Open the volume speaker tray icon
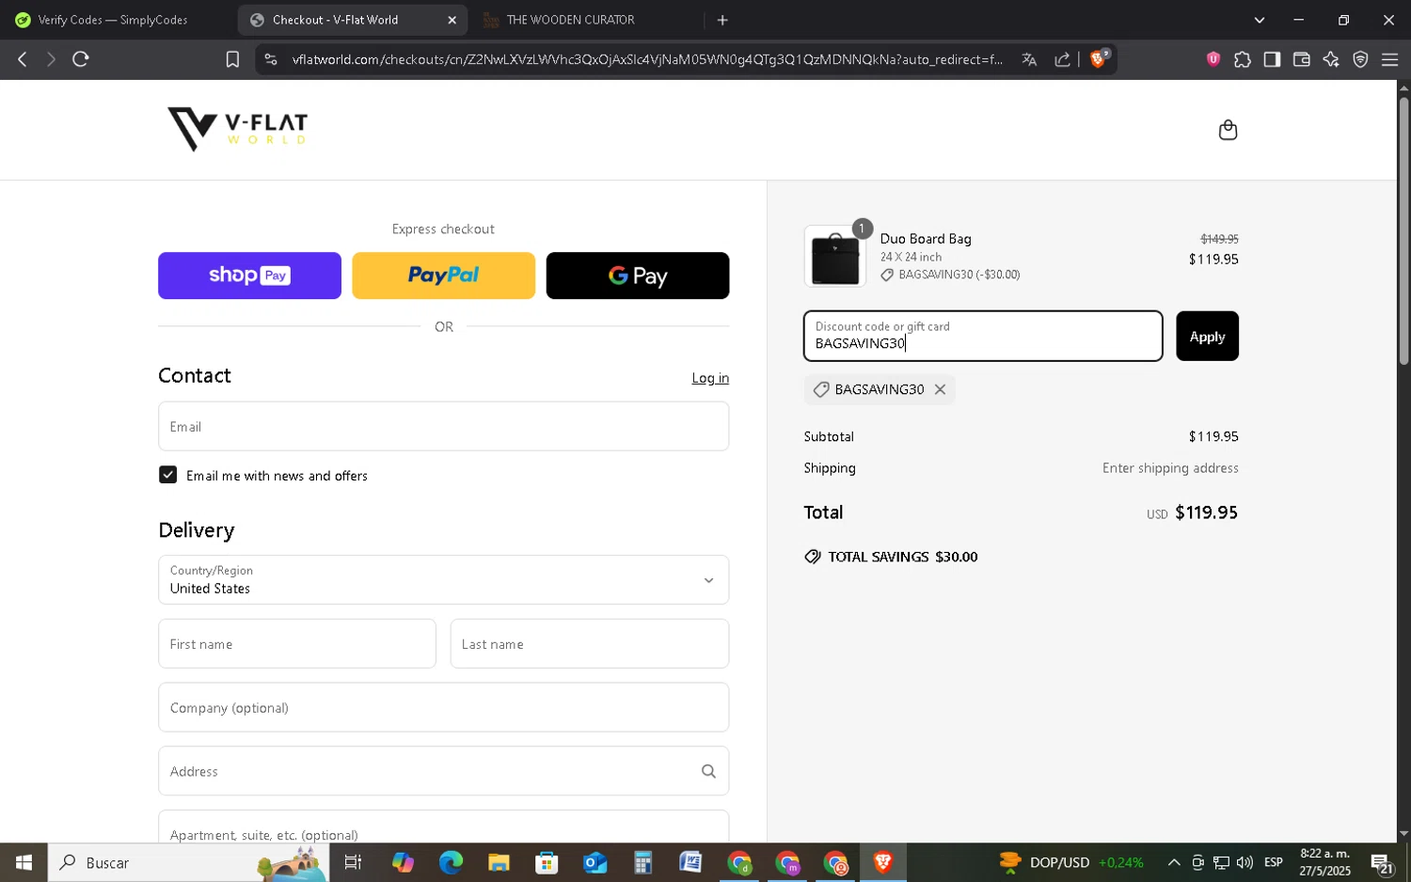 1245,862
